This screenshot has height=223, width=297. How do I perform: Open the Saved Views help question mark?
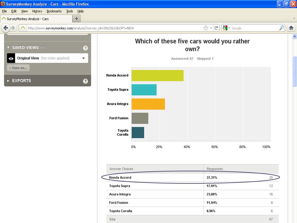coord(85,48)
